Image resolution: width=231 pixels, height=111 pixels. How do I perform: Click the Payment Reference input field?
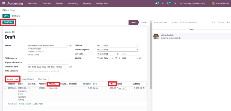(48, 63)
